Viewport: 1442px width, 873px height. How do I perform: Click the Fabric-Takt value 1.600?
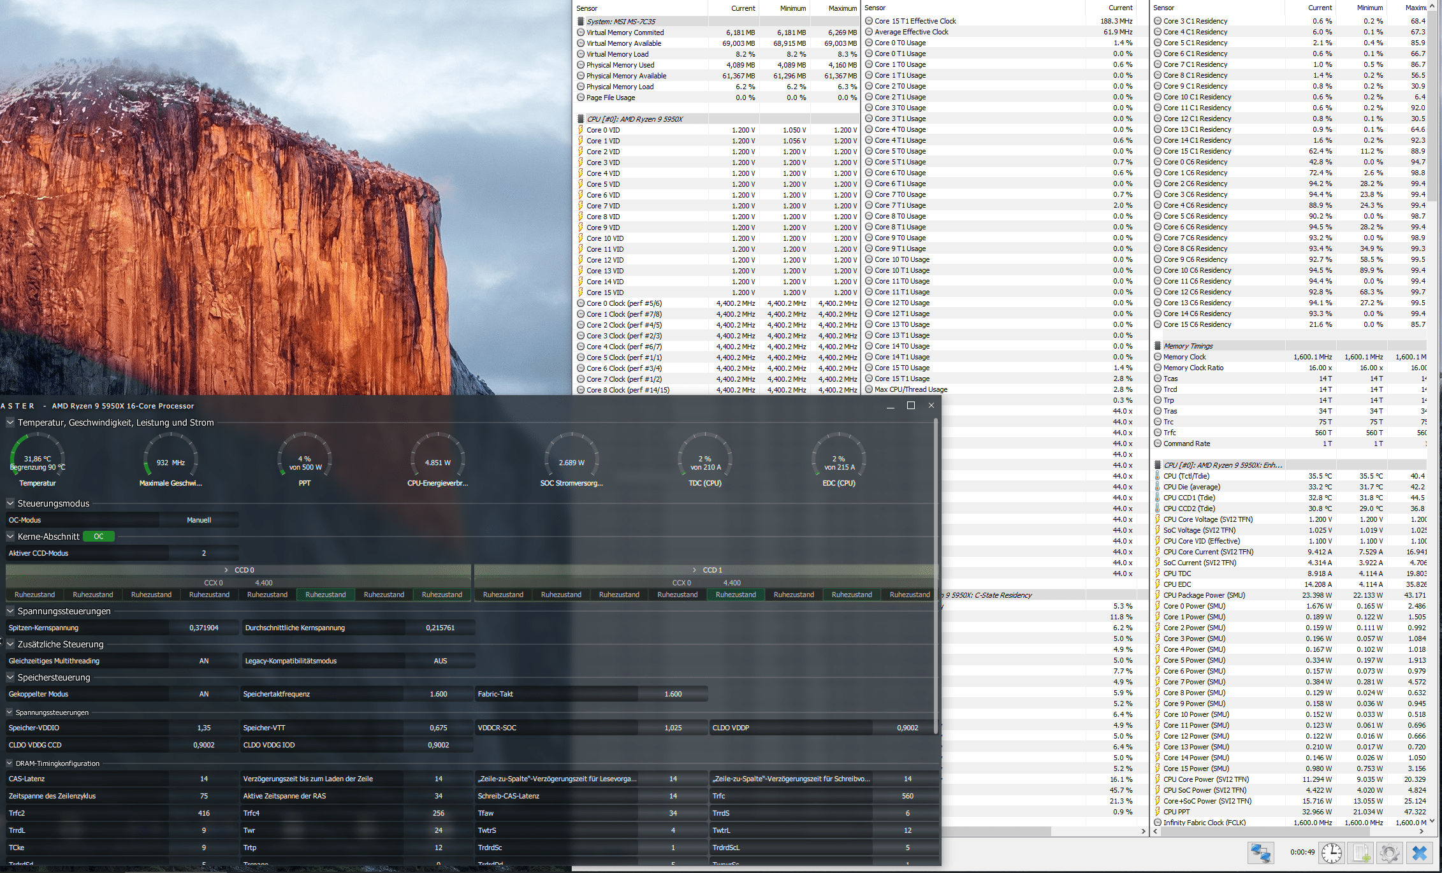point(673,694)
